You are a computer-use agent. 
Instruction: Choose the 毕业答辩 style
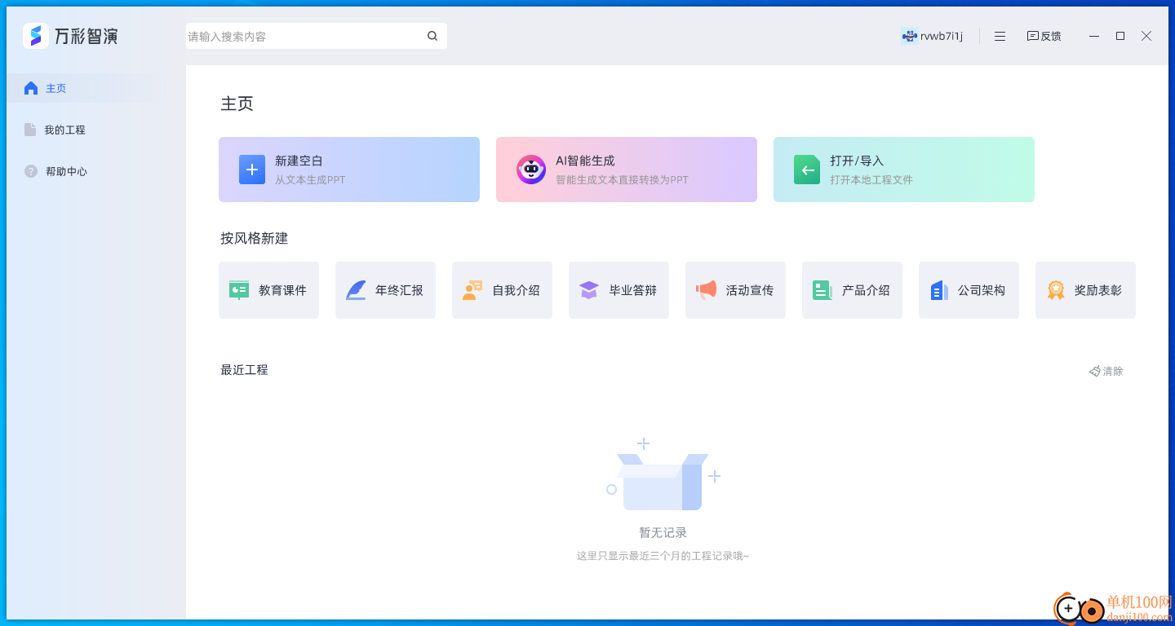coord(619,290)
